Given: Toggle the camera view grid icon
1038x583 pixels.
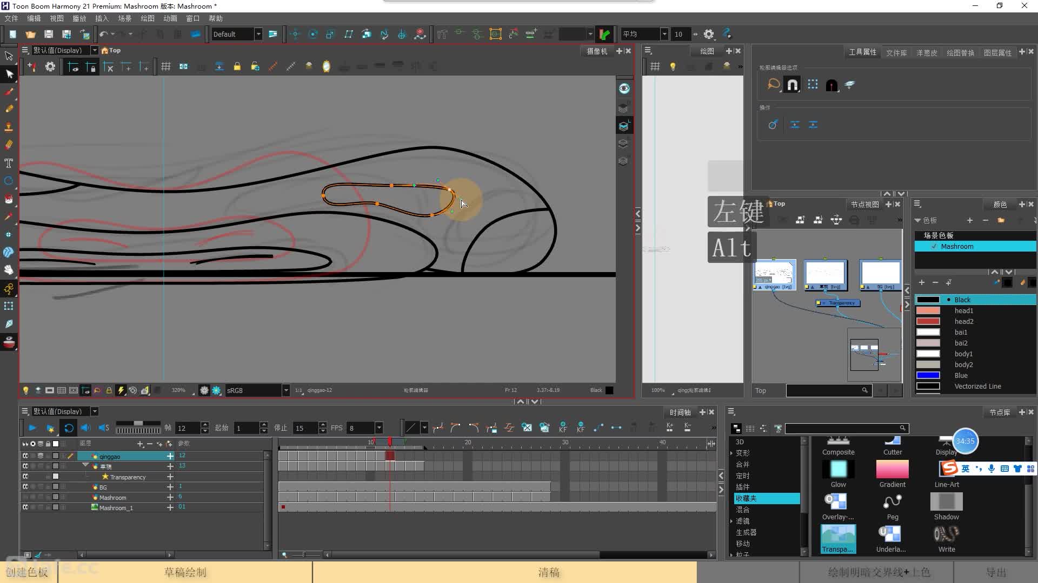Looking at the screenshot, I should click(x=166, y=66).
